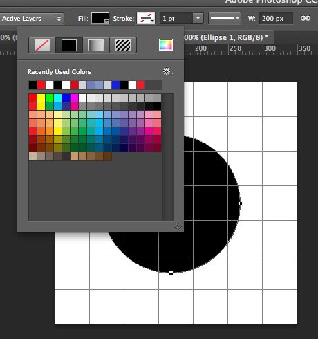318x339 pixels.
Task: Open the Fill color swatch picker
Action: coord(100,18)
